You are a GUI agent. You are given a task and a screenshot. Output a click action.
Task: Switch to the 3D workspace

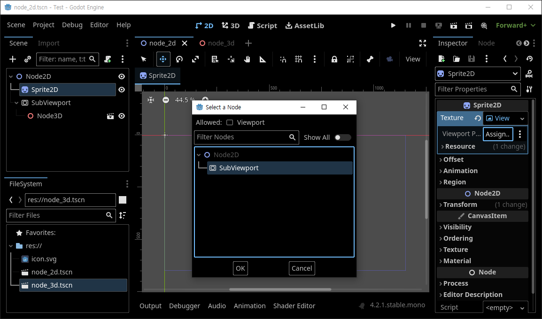(231, 25)
